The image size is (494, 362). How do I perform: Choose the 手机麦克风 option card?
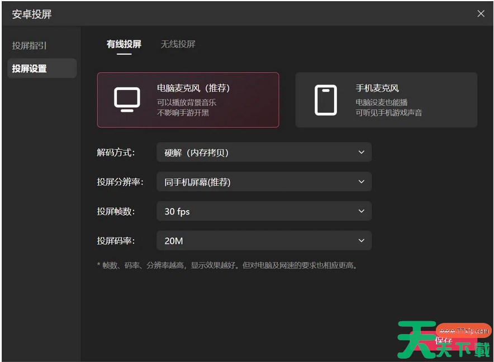tap(386, 100)
